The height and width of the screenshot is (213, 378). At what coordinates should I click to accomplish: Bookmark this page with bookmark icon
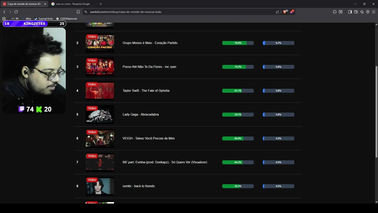point(78,12)
